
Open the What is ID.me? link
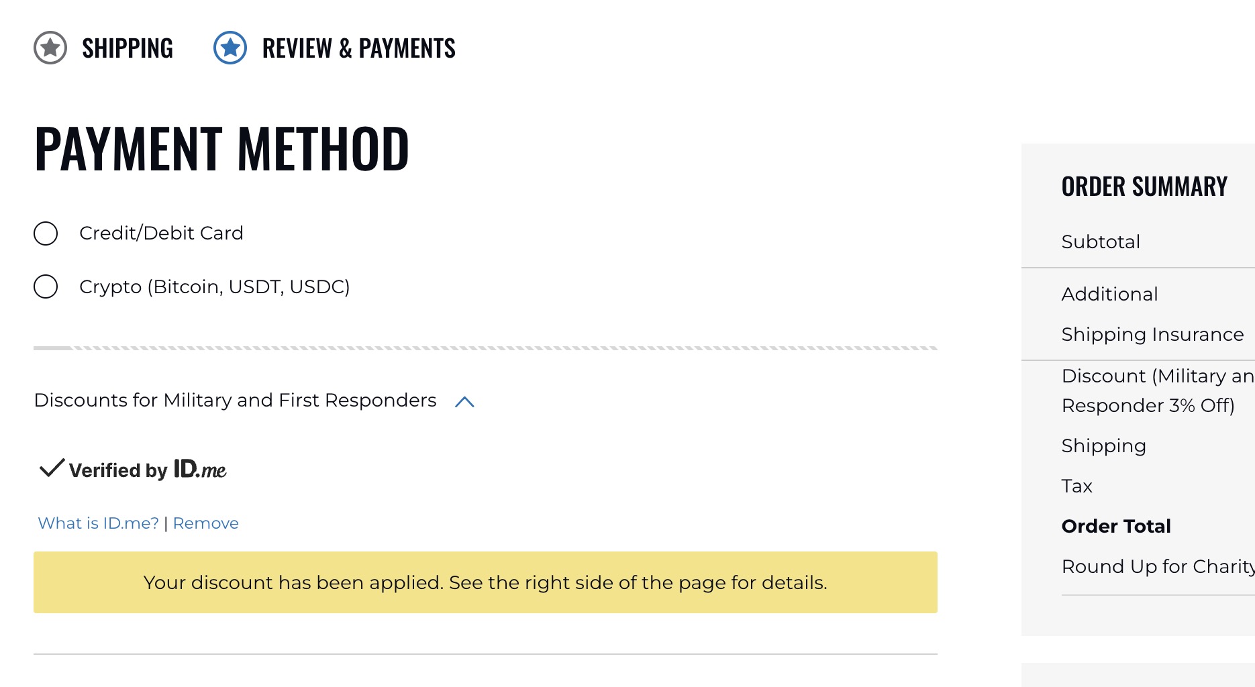pyautogui.click(x=98, y=523)
